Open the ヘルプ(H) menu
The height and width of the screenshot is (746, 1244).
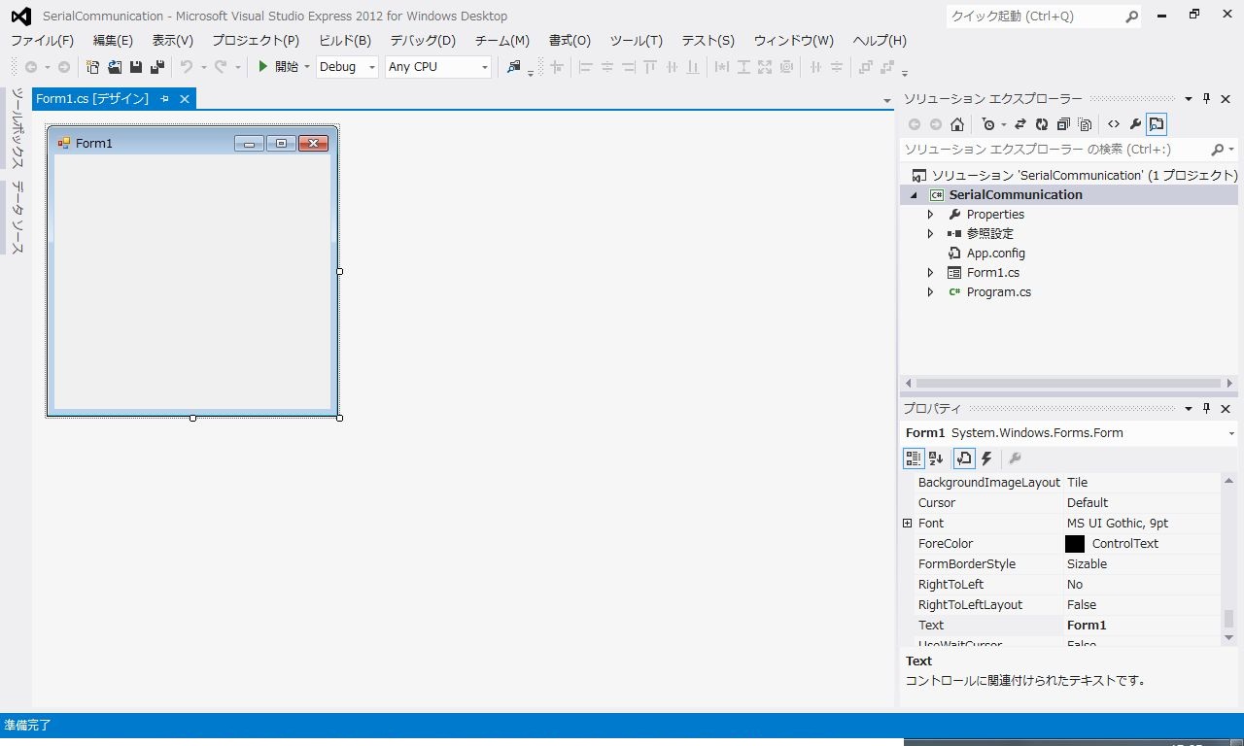tap(880, 41)
